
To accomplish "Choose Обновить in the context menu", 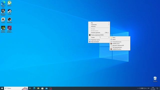I will click(x=99, y=26).
